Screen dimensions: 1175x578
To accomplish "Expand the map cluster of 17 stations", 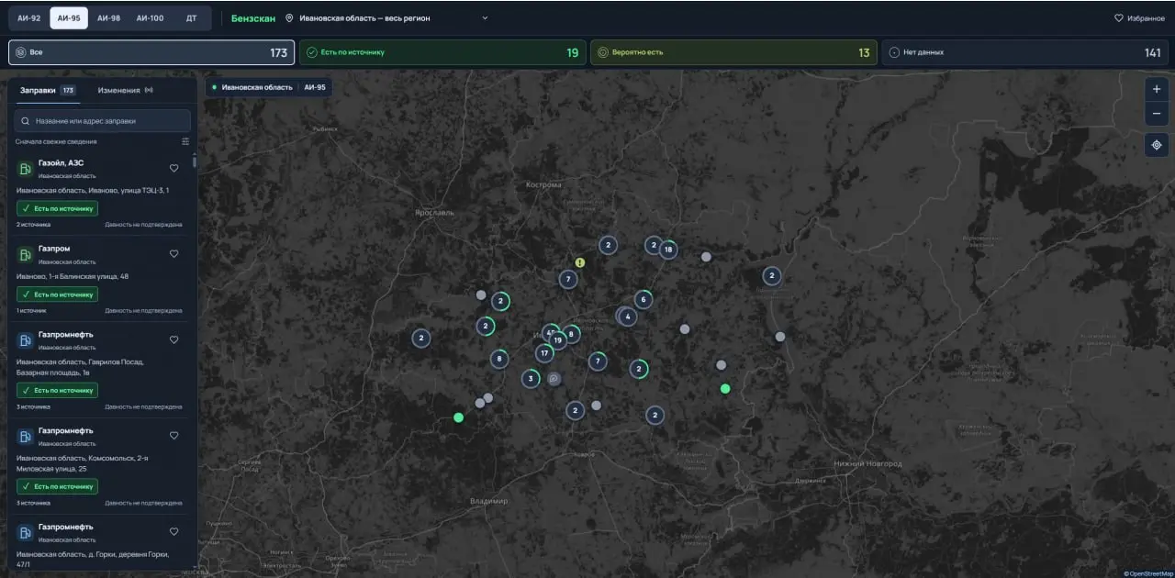I will point(544,353).
